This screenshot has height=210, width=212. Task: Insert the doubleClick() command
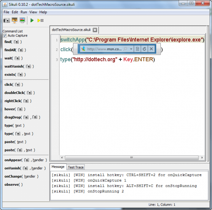click(19, 93)
